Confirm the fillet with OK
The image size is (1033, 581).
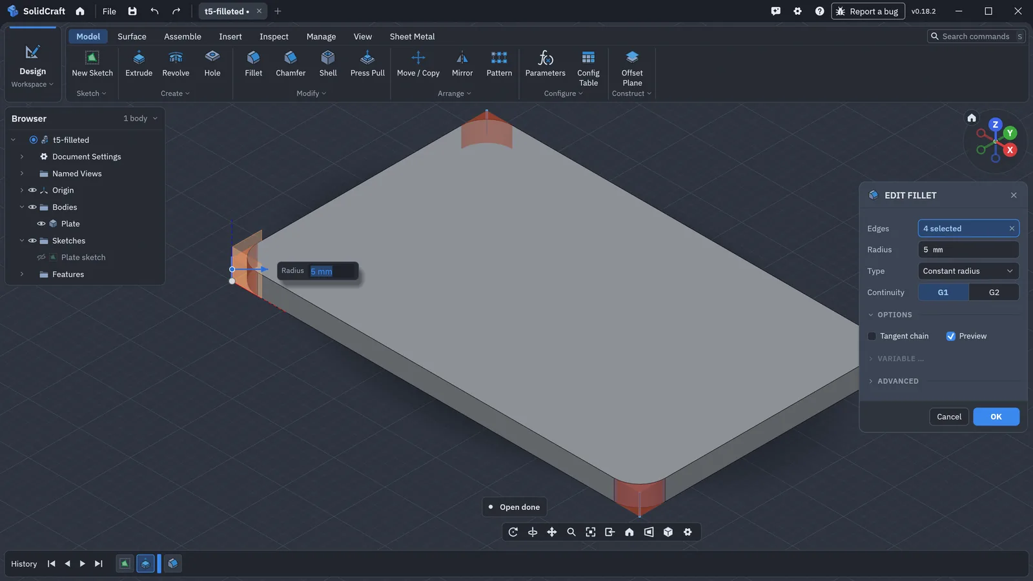click(x=996, y=417)
